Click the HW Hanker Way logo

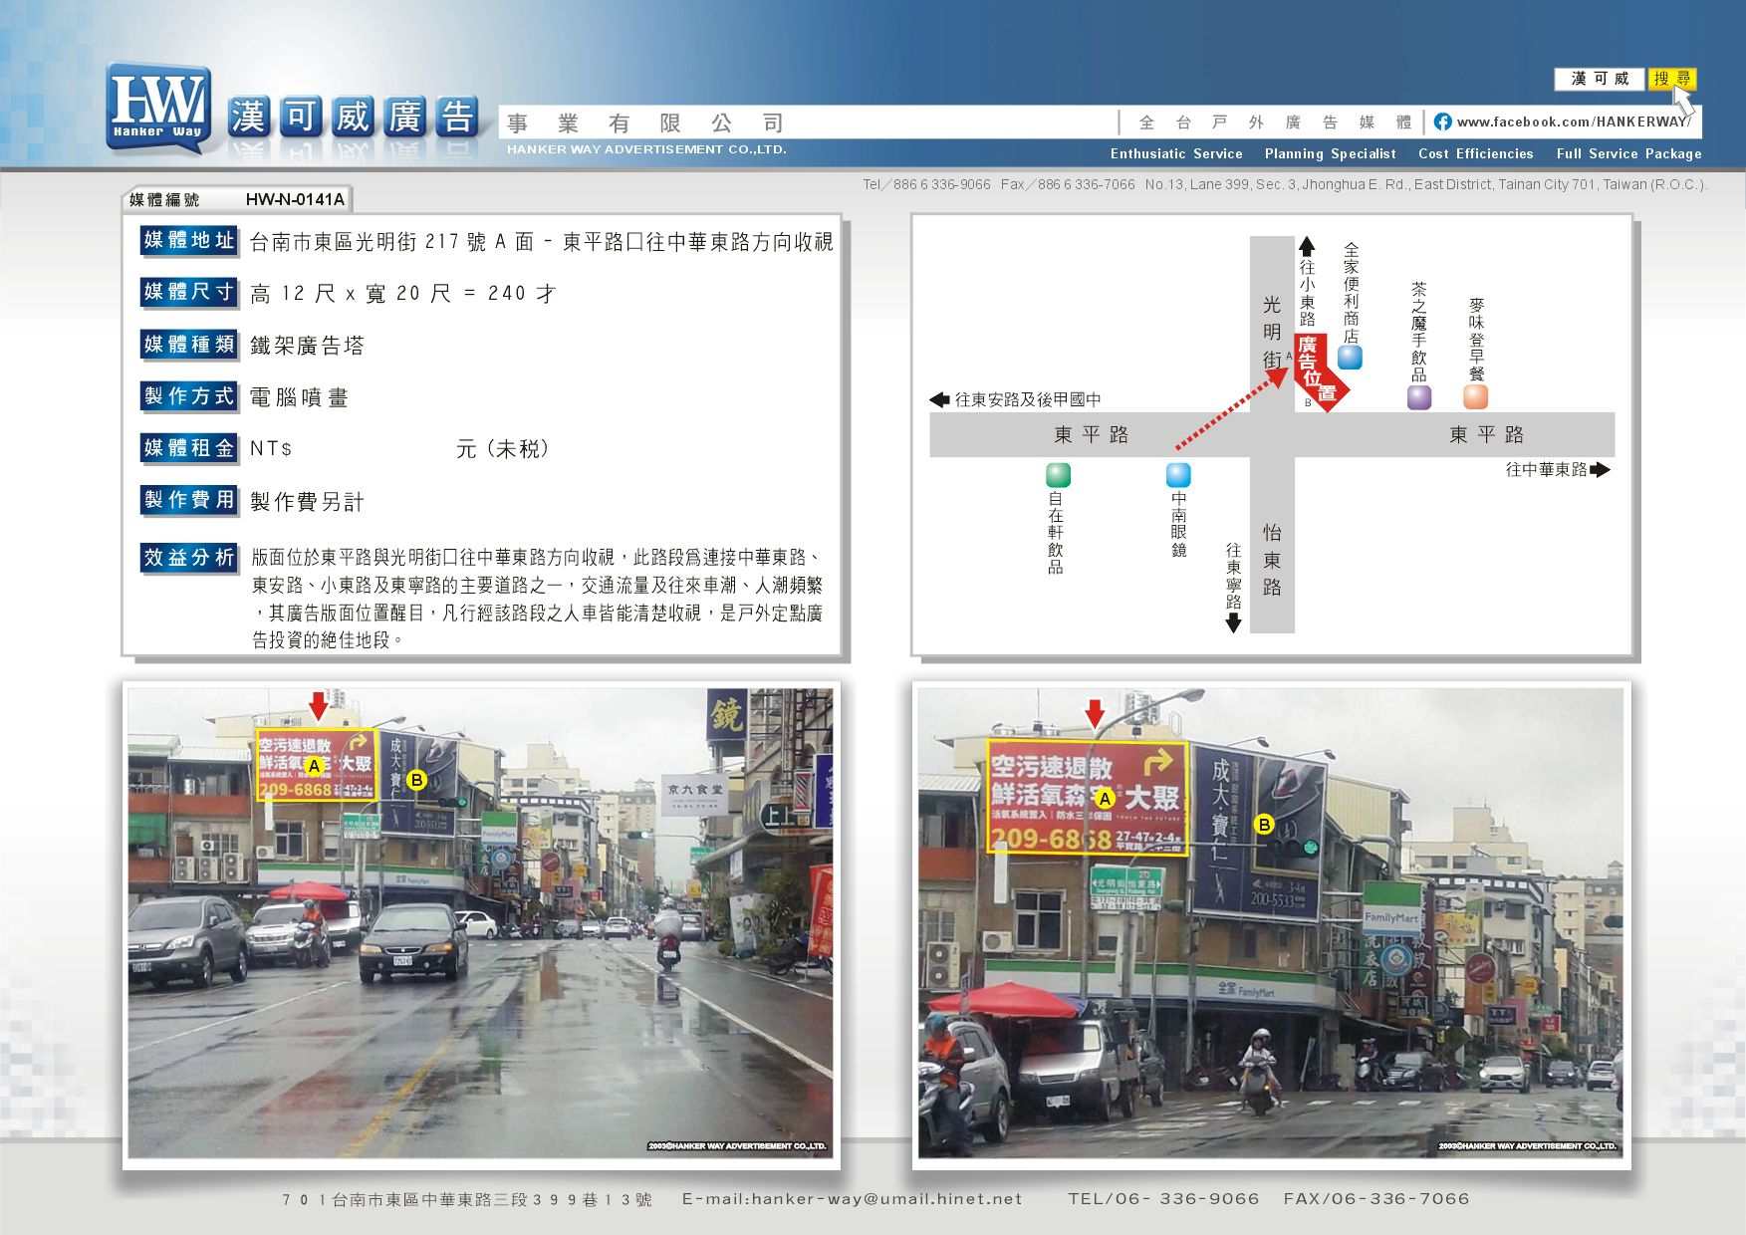(159, 108)
